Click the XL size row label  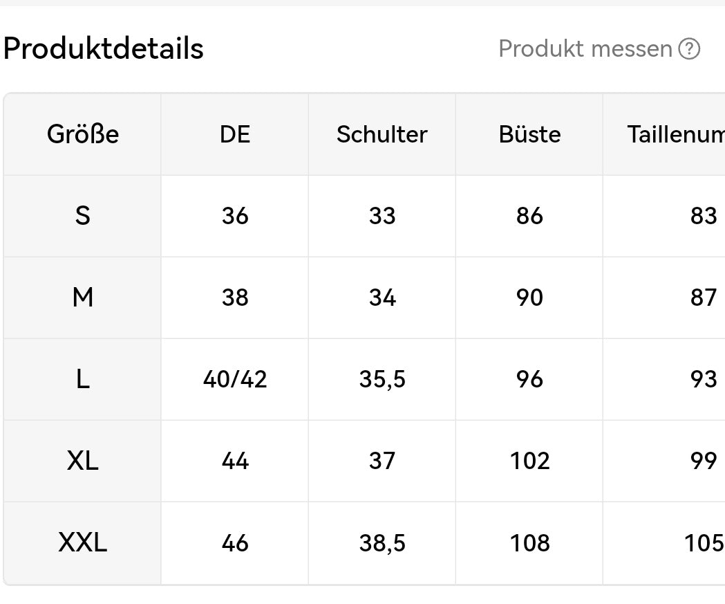point(83,461)
